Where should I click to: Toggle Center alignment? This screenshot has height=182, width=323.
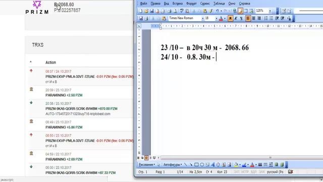coord(253,18)
